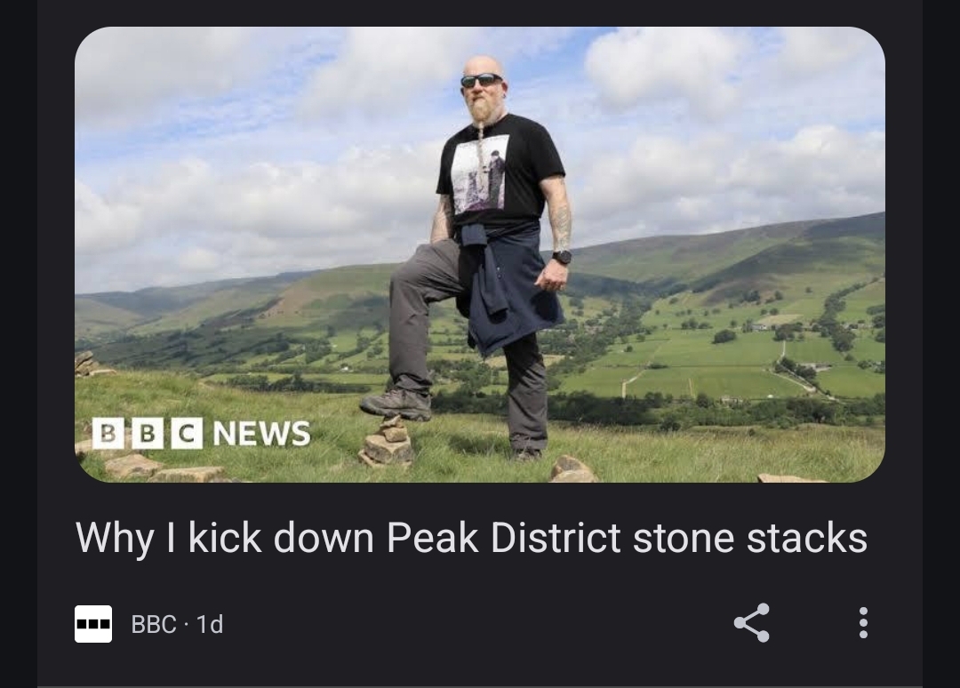Click the stone stack under the man's boot
960x688 pixels.
pyautogui.click(x=387, y=442)
